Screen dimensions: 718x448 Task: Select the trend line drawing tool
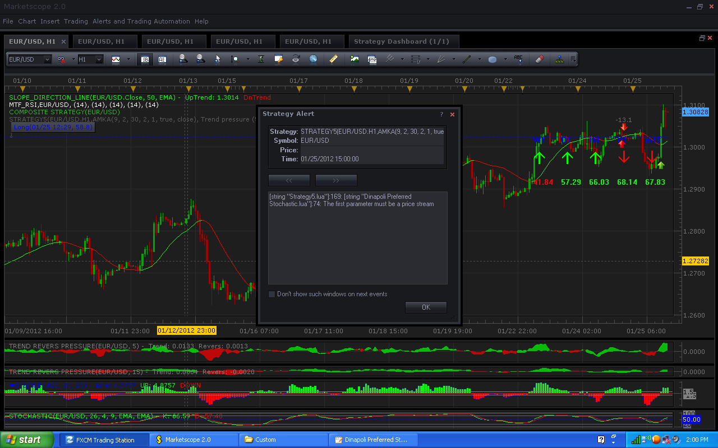[467, 59]
